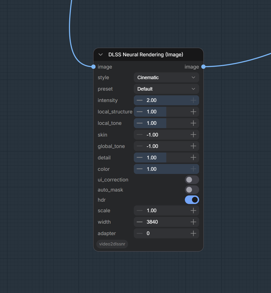Disable the hdr toggle
The image size is (271, 293).
coord(192,200)
